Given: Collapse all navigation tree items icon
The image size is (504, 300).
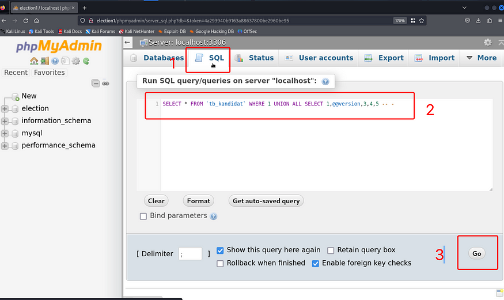Looking at the screenshot, I should [96, 83].
